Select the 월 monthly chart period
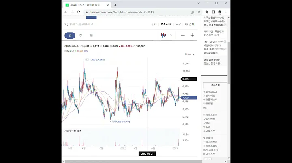The width and height of the screenshot is (292, 163). 91,36
